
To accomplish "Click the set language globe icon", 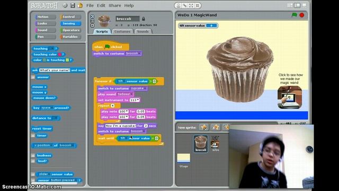I will (x=65, y=6).
